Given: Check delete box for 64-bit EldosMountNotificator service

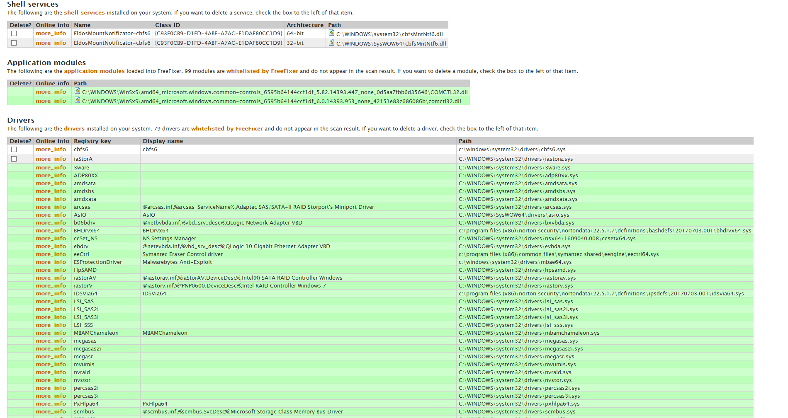Looking at the screenshot, I should tap(14, 34).
